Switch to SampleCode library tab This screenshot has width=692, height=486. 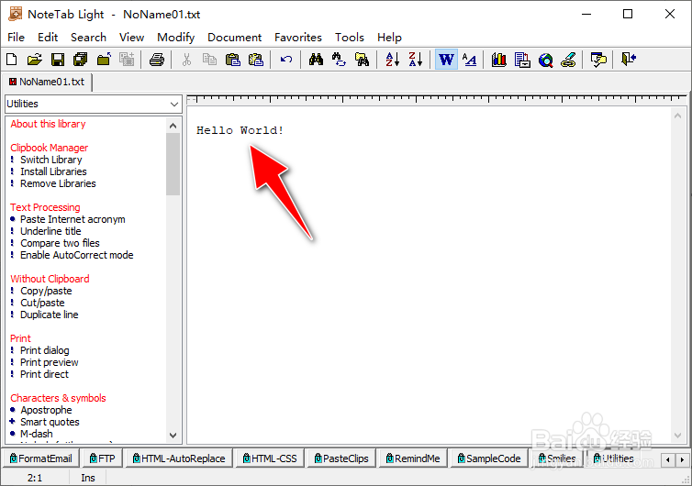point(489,458)
